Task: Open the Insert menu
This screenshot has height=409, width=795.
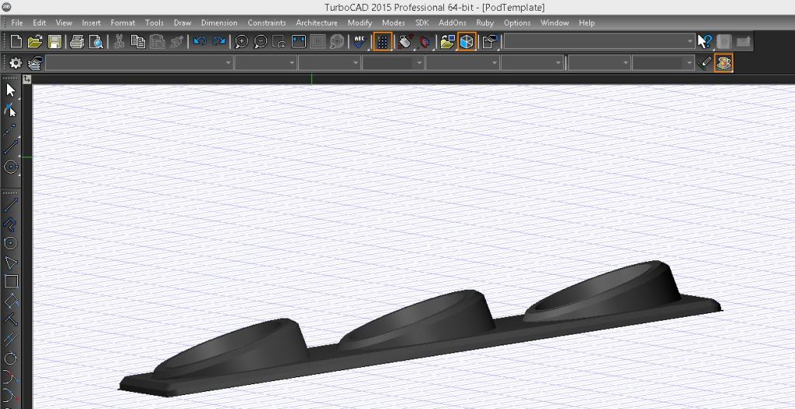Action: click(92, 22)
